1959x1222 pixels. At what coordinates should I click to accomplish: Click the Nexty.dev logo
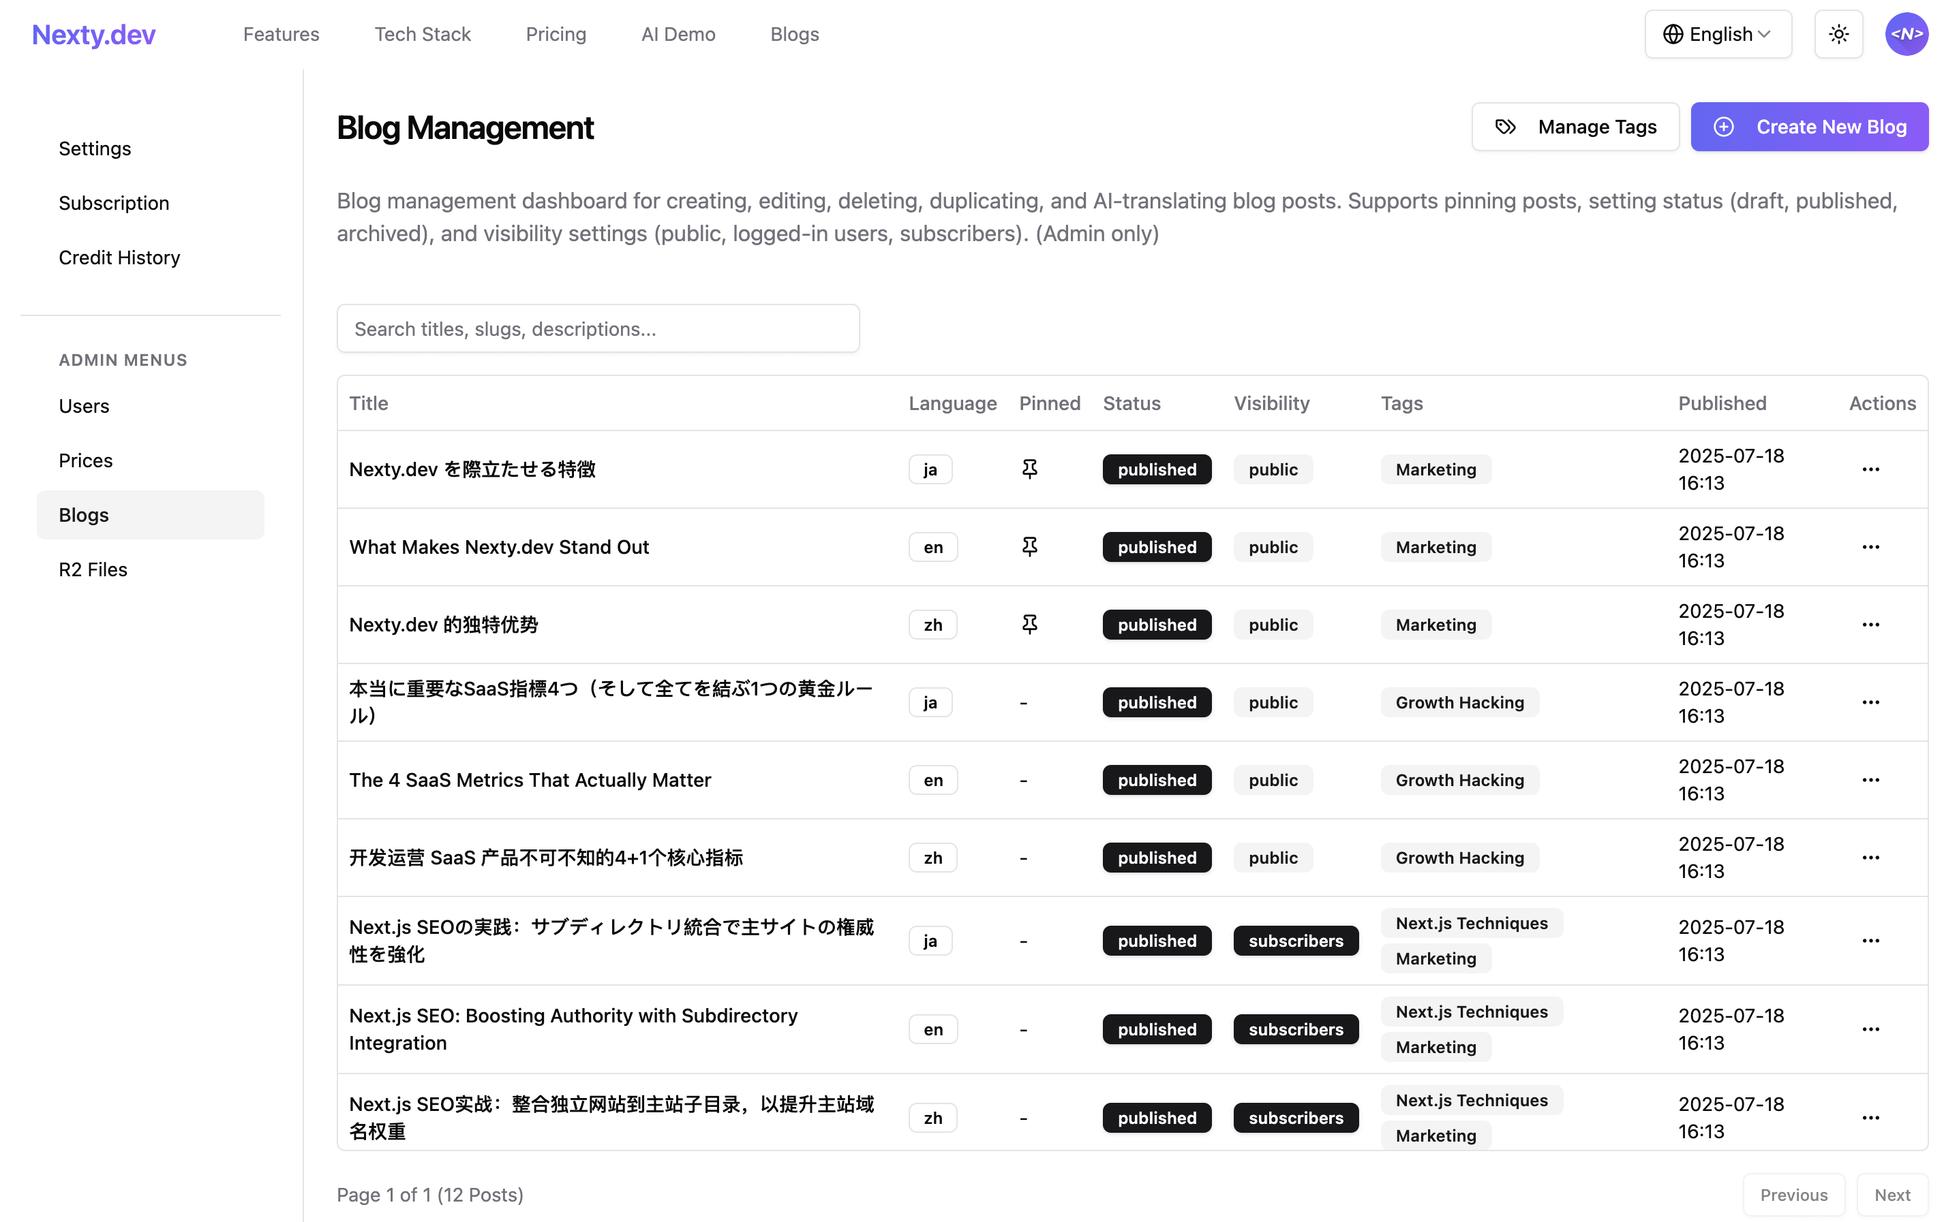click(93, 34)
